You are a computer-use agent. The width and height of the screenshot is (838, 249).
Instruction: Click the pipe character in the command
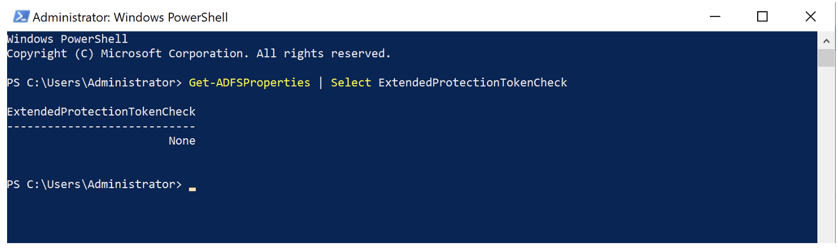click(320, 83)
